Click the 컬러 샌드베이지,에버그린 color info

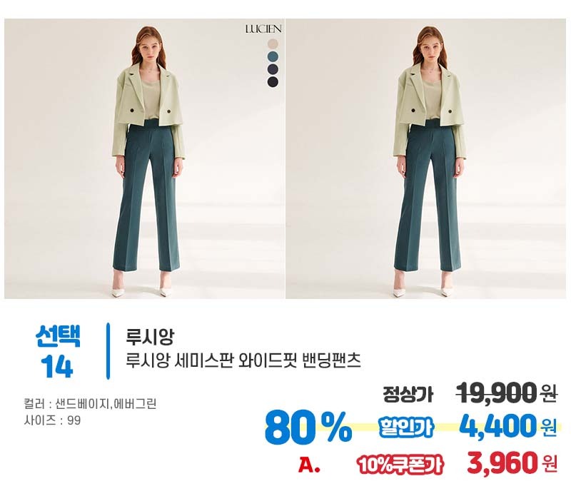tap(90, 404)
